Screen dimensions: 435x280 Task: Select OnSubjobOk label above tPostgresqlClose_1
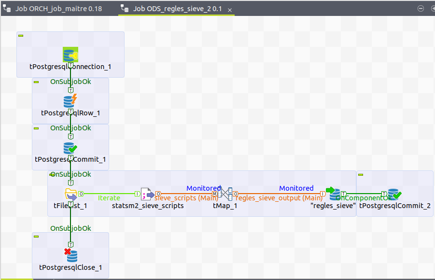[x=70, y=228]
